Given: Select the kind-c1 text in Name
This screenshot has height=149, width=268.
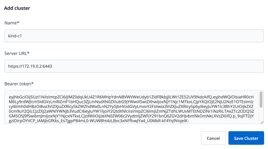Looking at the screenshot, I should pos(15,36).
